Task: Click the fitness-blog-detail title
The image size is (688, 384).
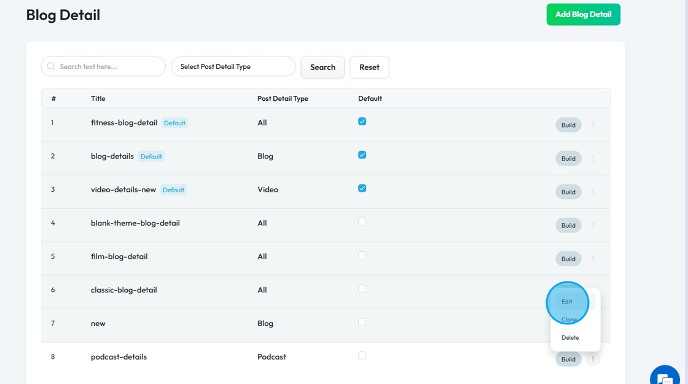Action: 123,123
